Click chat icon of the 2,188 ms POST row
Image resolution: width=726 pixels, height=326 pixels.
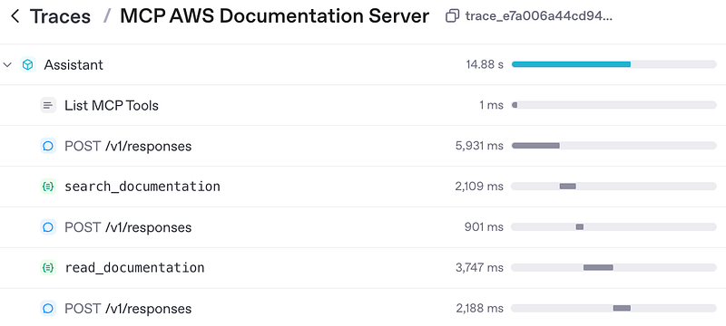click(x=48, y=309)
